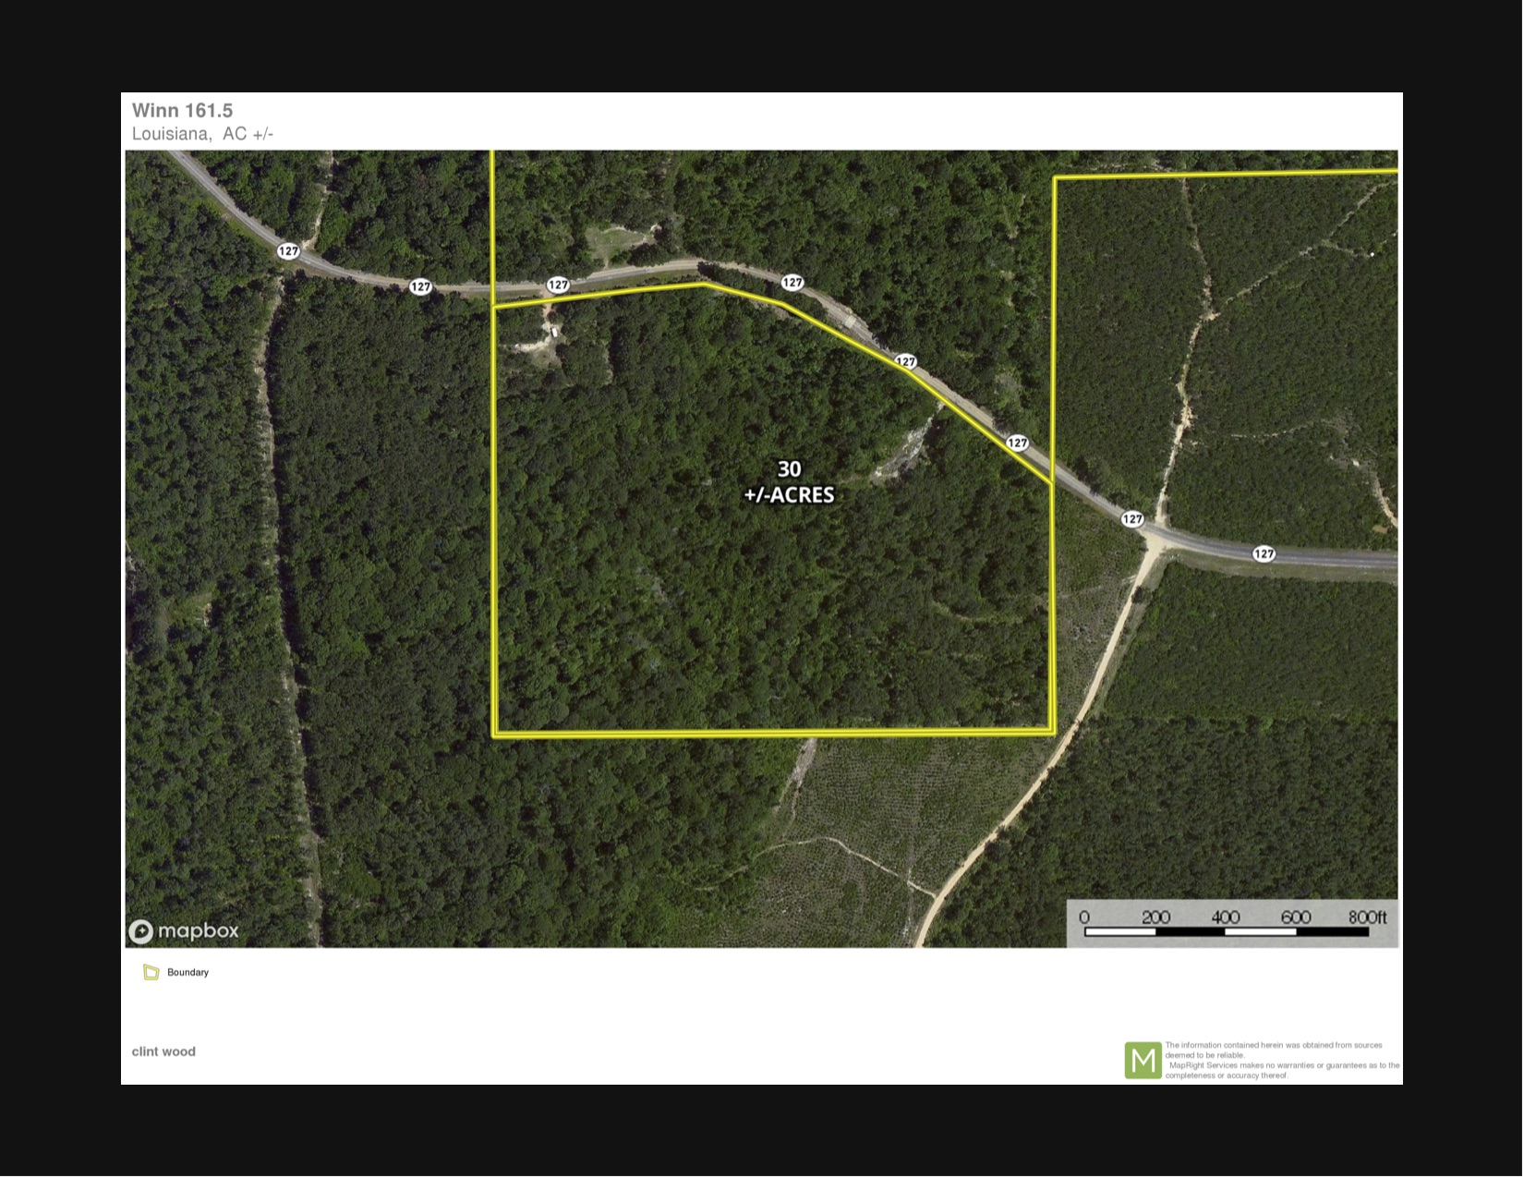Click the 800ft mark on the scale bar
The width and height of the screenshot is (1524, 1178).
click(1366, 917)
